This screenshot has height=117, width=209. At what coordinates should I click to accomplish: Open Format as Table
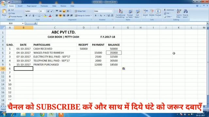click(x=130, y=13)
